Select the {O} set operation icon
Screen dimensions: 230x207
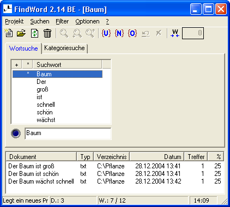(132, 33)
